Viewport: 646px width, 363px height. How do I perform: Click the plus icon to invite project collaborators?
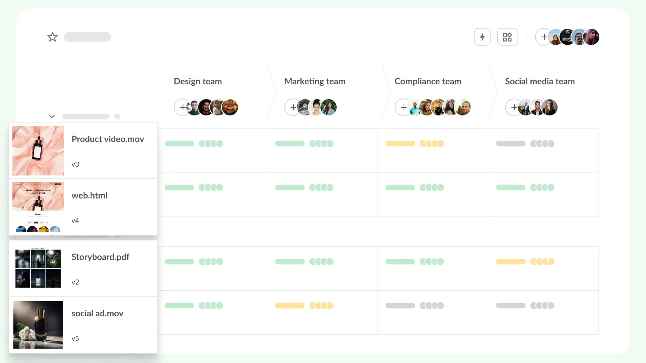click(x=544, y=37)
